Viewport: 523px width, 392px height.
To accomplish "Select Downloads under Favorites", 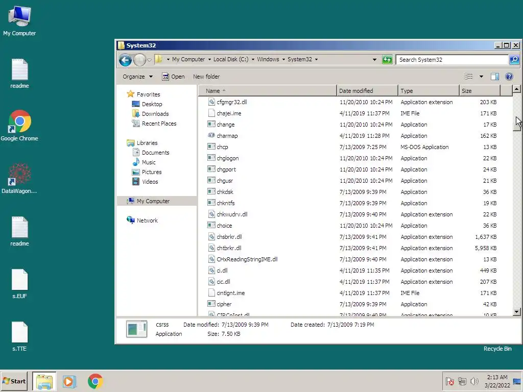I will [x=150, y=114].
